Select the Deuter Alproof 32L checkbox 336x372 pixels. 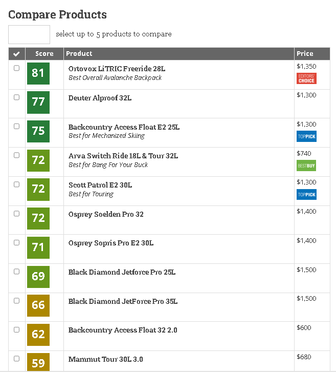[16, 97]
